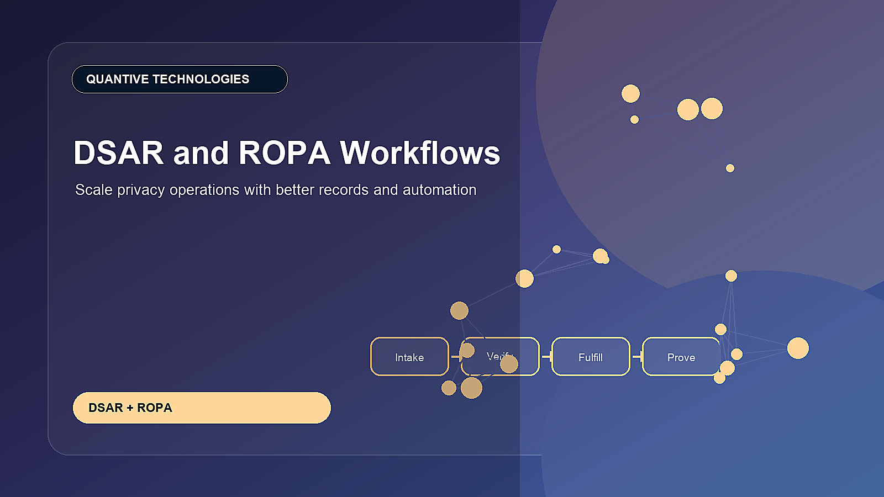Click the DSAR + ROPA pill
This screenshot has width=884, height=497.
202,408
